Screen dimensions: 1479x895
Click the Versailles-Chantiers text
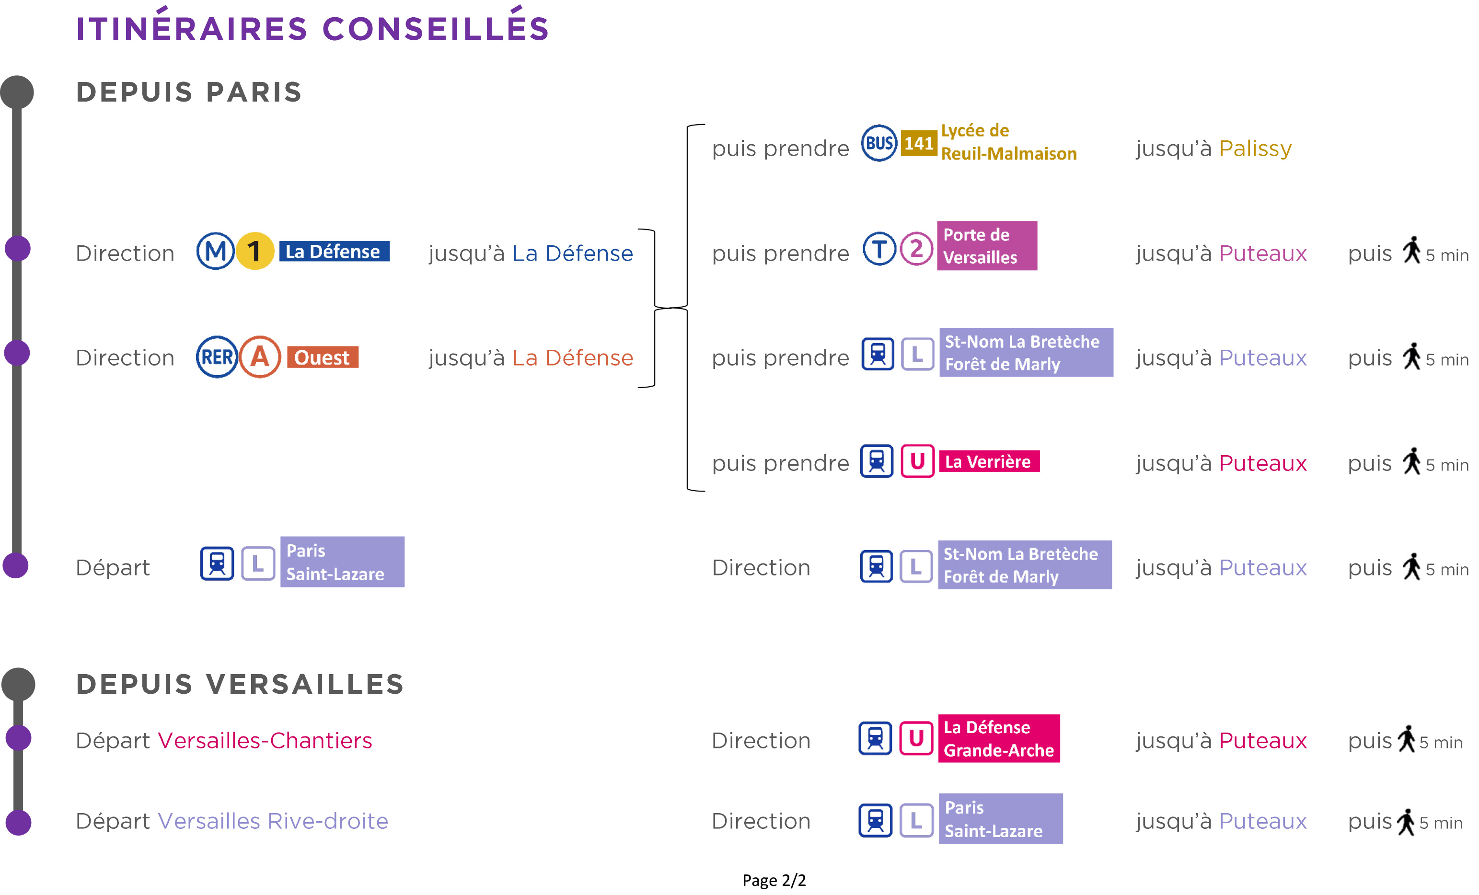coord(265,741)
